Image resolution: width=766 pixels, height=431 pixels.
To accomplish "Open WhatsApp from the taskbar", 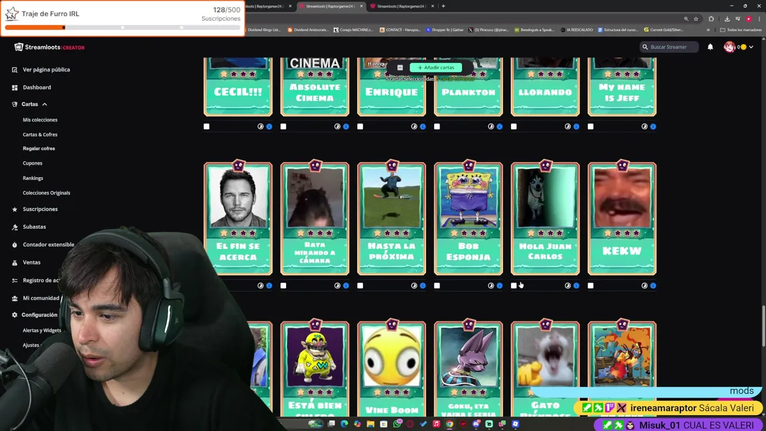I will (x=397, y=424).
